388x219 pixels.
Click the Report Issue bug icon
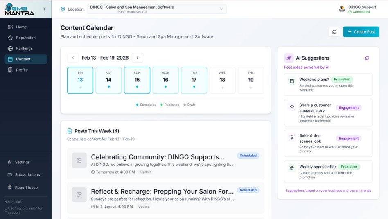click(10, 188)
